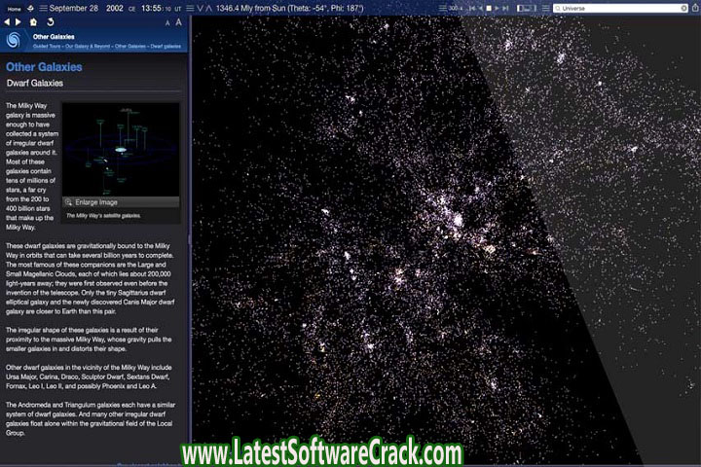Step time forward with skip-to-end control

[x=505, y=9]
